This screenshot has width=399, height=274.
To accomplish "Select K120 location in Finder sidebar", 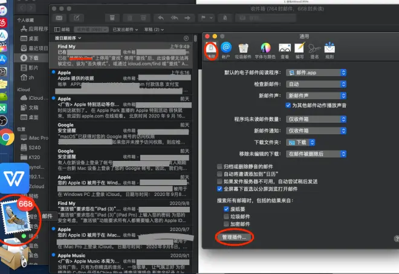I will [30, 157].
